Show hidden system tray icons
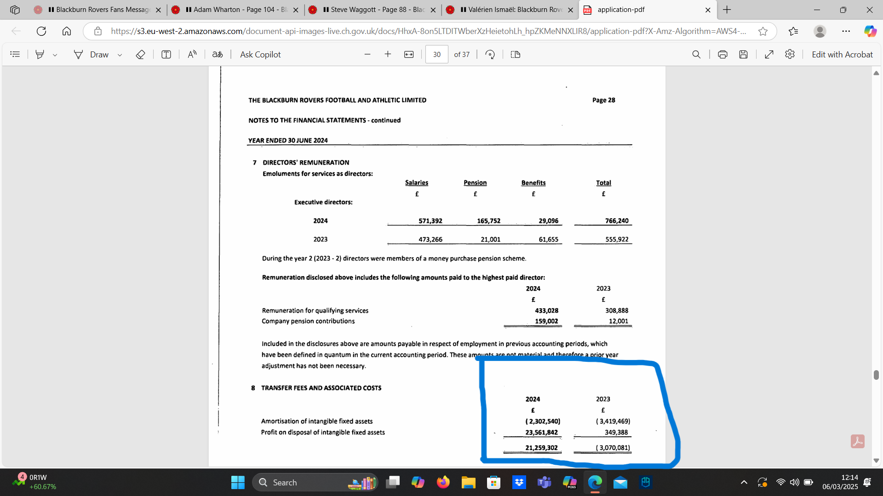This screenshot has height=496, width=883. (744, 483)
